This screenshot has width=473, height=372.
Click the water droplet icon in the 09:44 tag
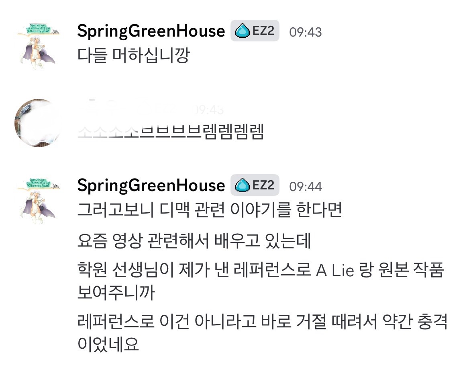[242, 186]
